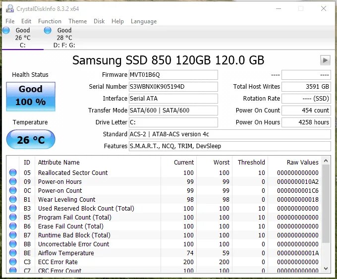This screenshot has width=337, height=279.
Task: Close the CrystalDiskInfo window
Action: 324,8
